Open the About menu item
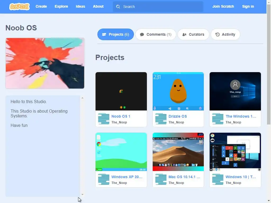This screenshot has width=271, height=203. (x=98, y=6)
